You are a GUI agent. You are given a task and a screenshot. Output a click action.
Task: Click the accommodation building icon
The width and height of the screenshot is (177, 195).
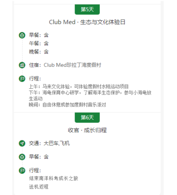tap(22, 65)
